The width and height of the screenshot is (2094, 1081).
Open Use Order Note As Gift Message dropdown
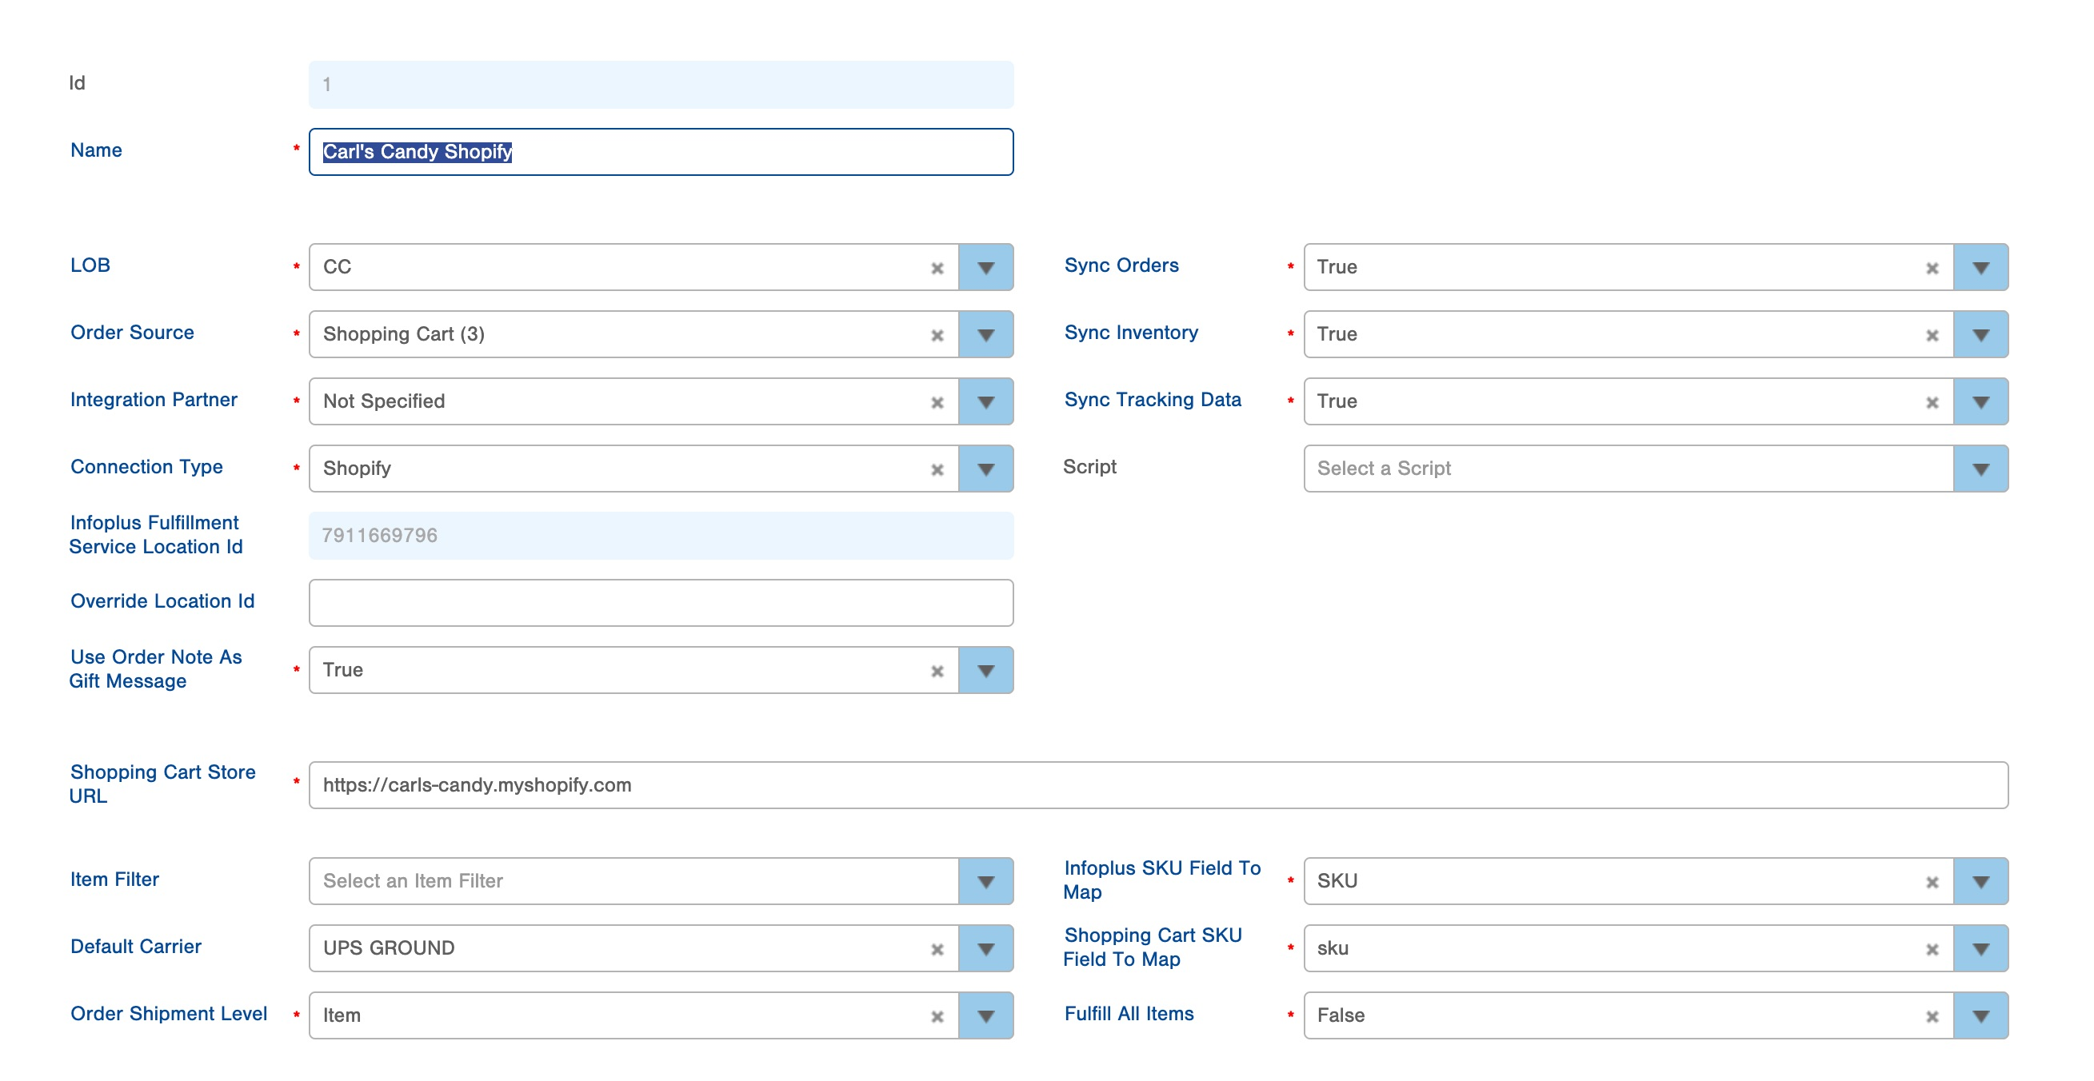pos(985,671)
